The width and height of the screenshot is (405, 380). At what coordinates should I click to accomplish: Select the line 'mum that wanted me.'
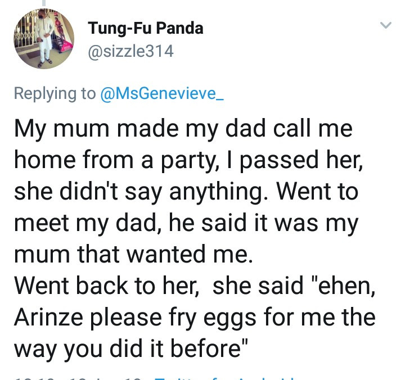(x=133, y=254)
